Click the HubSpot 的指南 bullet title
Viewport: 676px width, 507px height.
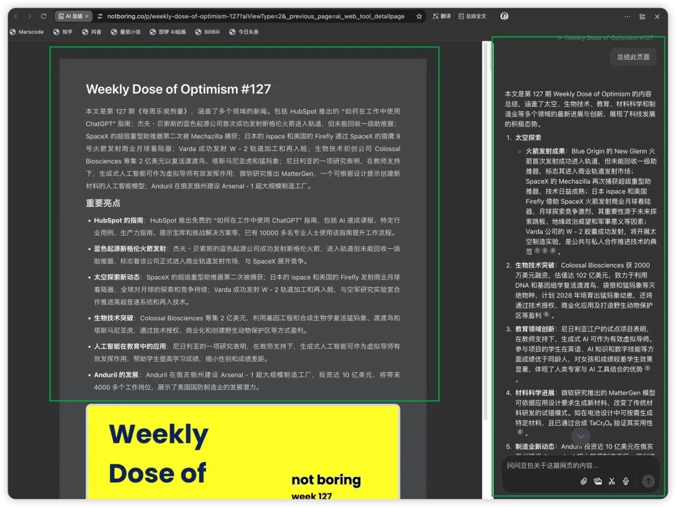(118, 221)
